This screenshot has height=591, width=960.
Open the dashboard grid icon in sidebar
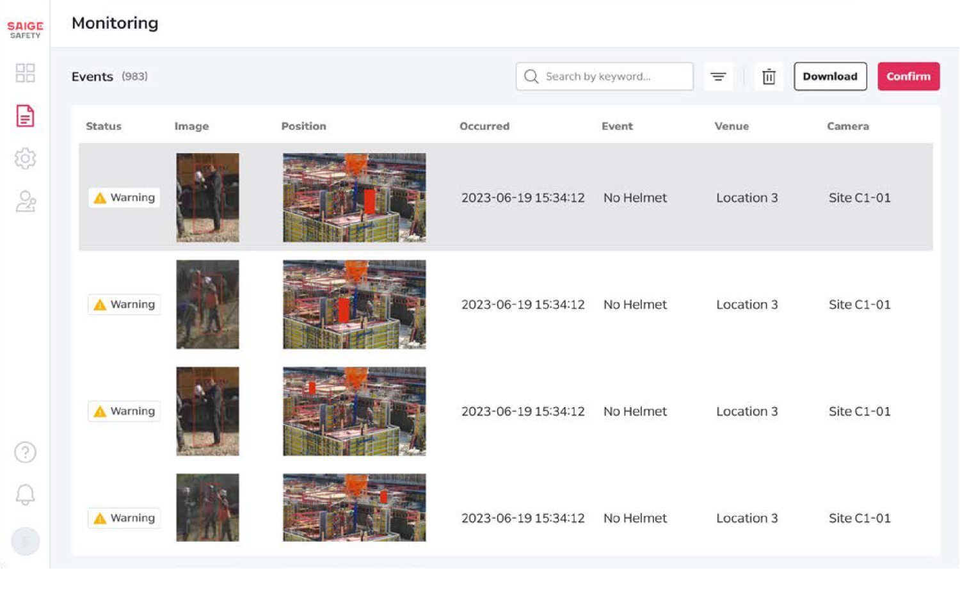pyautogui.click(x=25, y=73)
